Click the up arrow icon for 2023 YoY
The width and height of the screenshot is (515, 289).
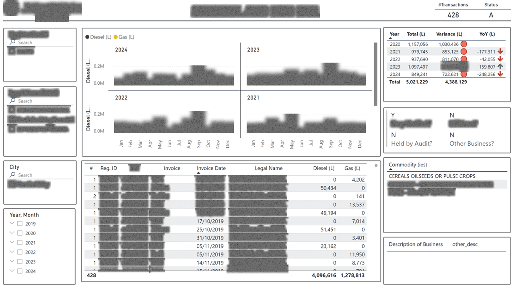tap(500, 67)
